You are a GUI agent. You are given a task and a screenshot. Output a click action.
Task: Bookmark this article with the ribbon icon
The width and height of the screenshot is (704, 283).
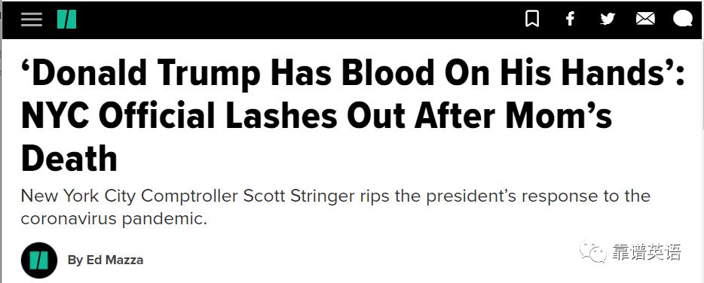click(532, 19)
